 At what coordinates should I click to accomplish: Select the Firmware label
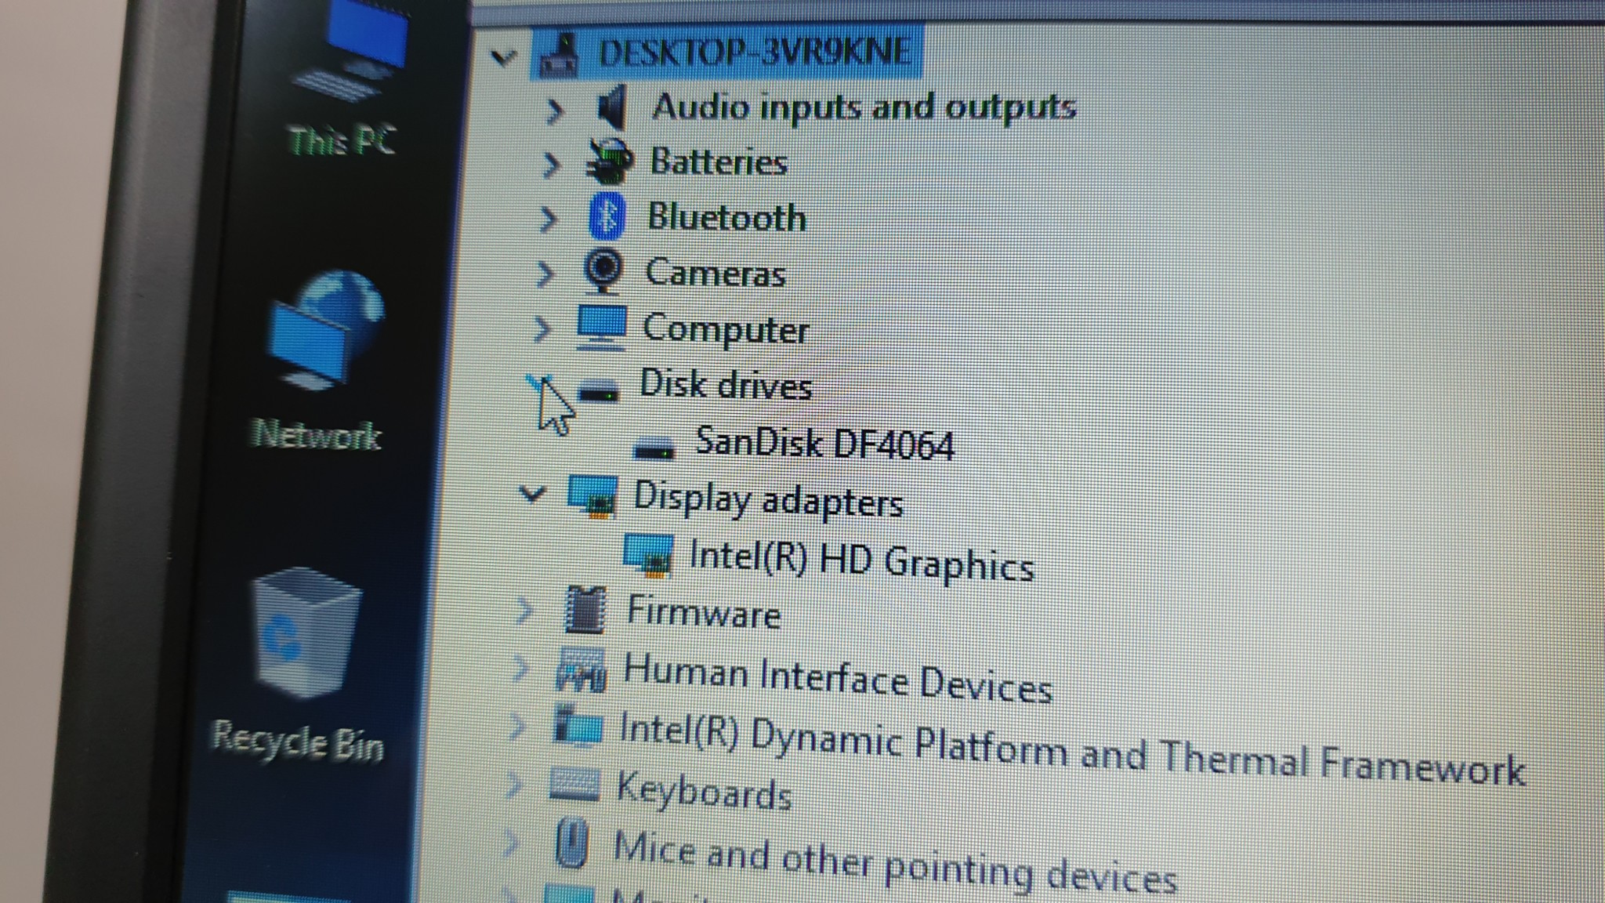click(704, 612)
